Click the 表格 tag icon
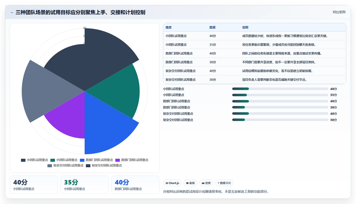Image resolution: width=356 pixels, height=204 pixels. pos(187,183)
